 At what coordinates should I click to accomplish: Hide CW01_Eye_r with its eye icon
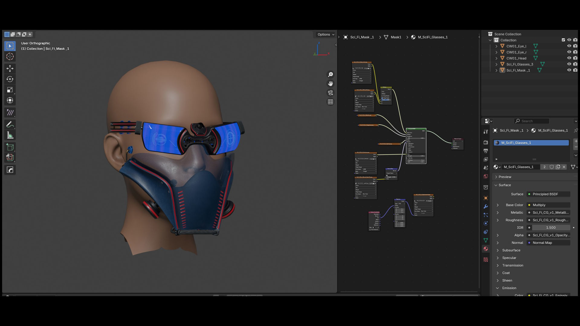pos(569,52)
